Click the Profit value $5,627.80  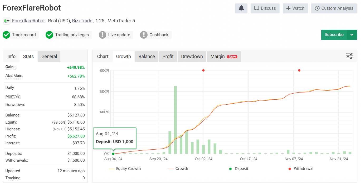pos(76,136)
